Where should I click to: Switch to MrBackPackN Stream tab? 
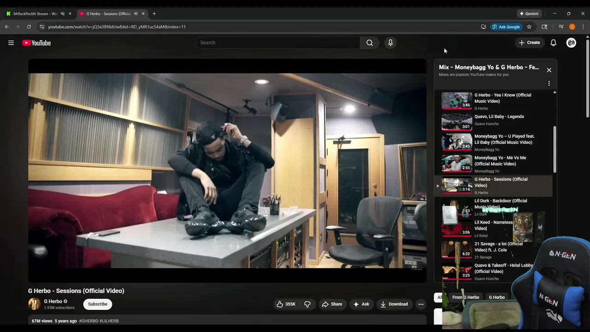coord(35,14)
